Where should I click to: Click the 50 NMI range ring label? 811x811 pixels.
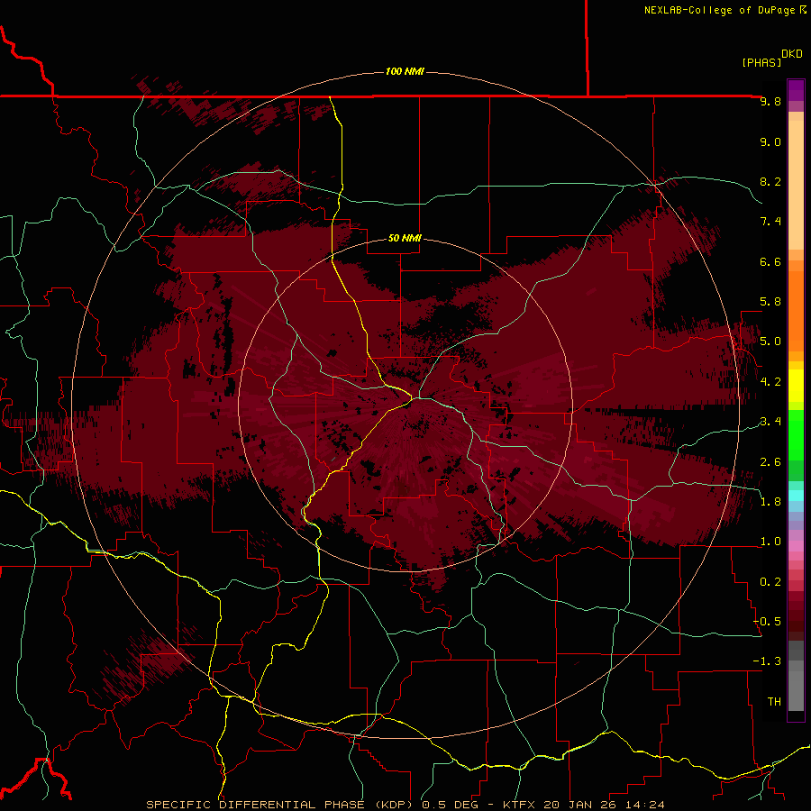pos(405,238)
